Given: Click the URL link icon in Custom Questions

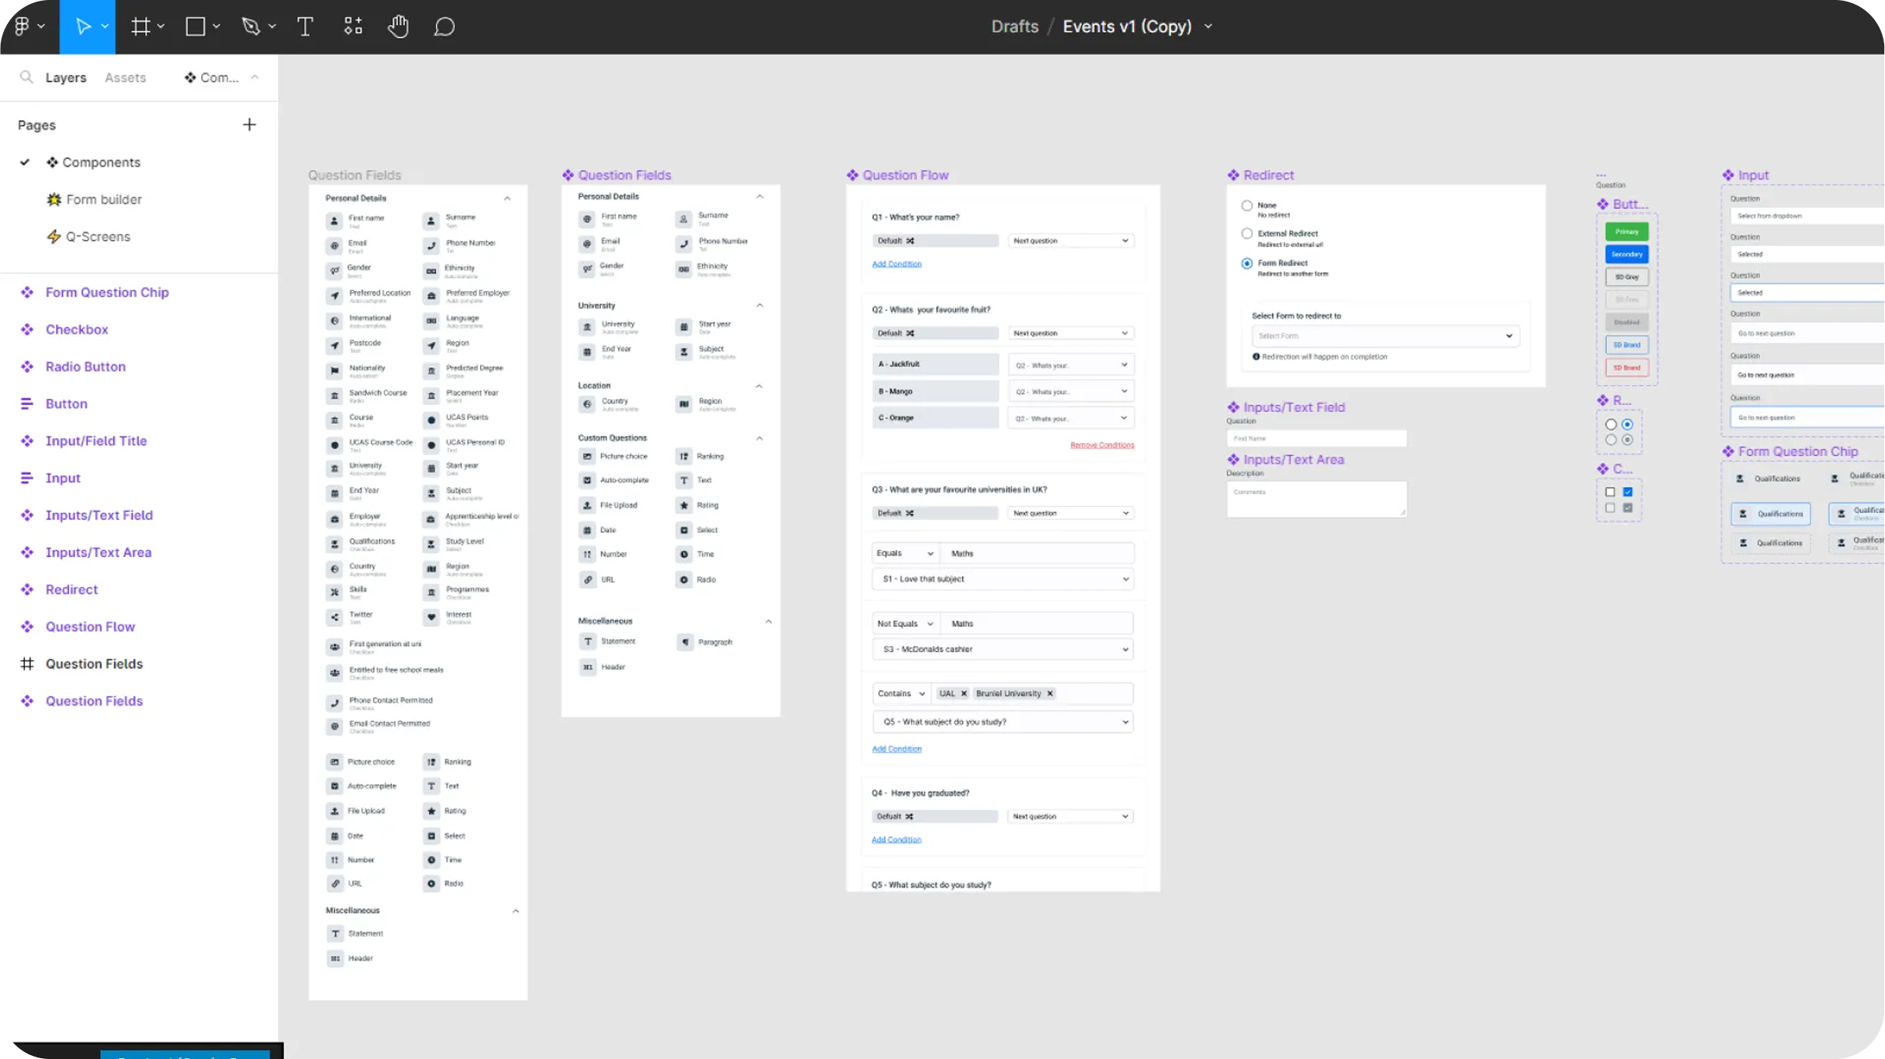Looking at the screenshot, I should (x=587, y=579).
